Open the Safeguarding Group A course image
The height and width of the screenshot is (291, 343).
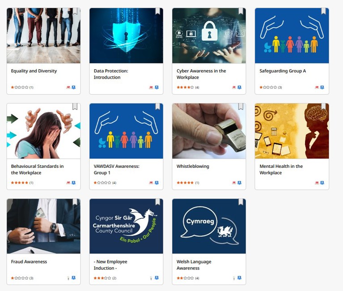tap(292, 36)
